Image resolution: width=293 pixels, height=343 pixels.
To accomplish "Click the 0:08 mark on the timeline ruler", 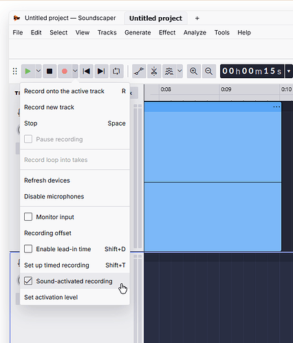I will (166, 89).
